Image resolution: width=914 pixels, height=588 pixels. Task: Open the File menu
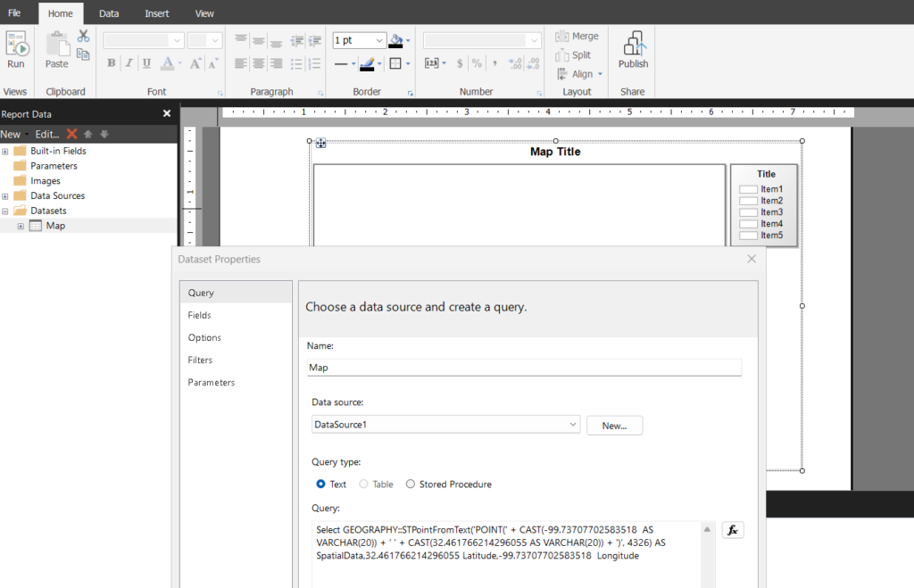click(14, 12)
